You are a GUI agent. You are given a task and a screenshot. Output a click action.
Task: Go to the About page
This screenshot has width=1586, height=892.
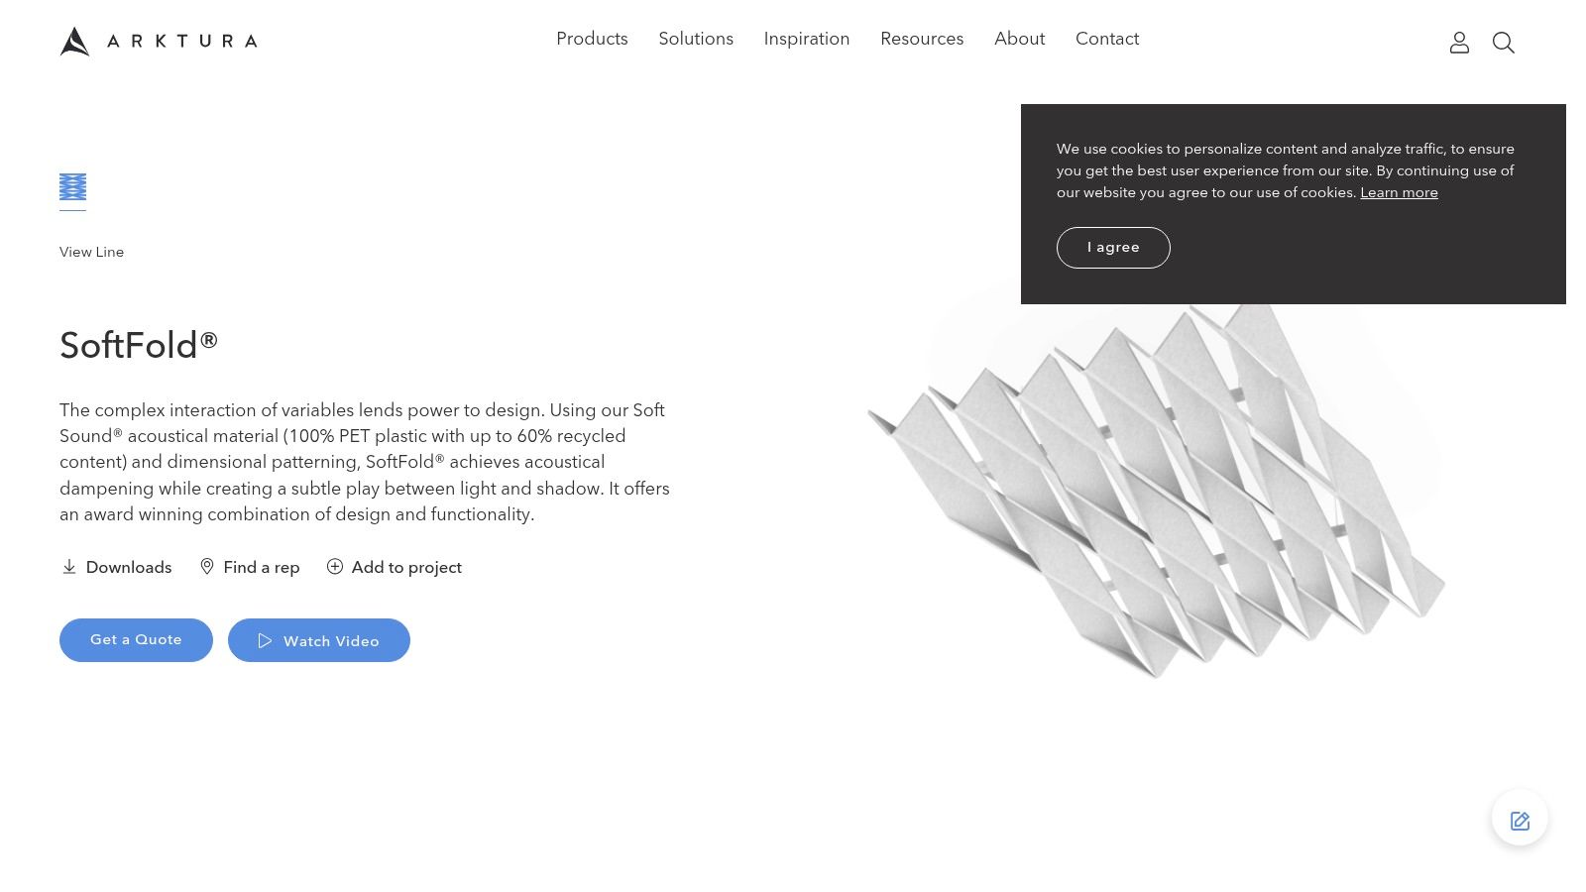[1019, 39]
